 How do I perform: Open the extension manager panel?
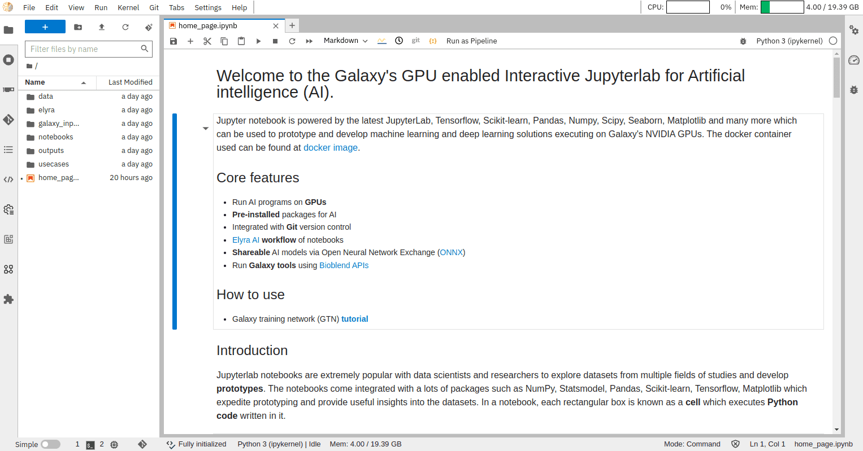click(8, 299)
